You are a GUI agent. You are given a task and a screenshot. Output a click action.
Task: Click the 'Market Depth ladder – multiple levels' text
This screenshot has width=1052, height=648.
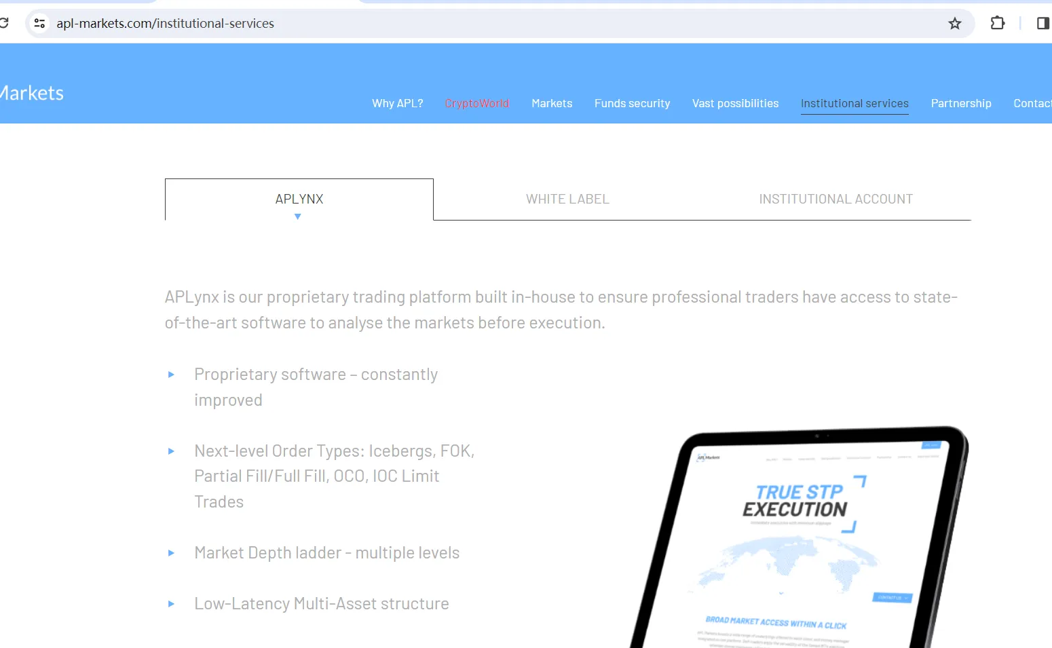coord(327,553)
